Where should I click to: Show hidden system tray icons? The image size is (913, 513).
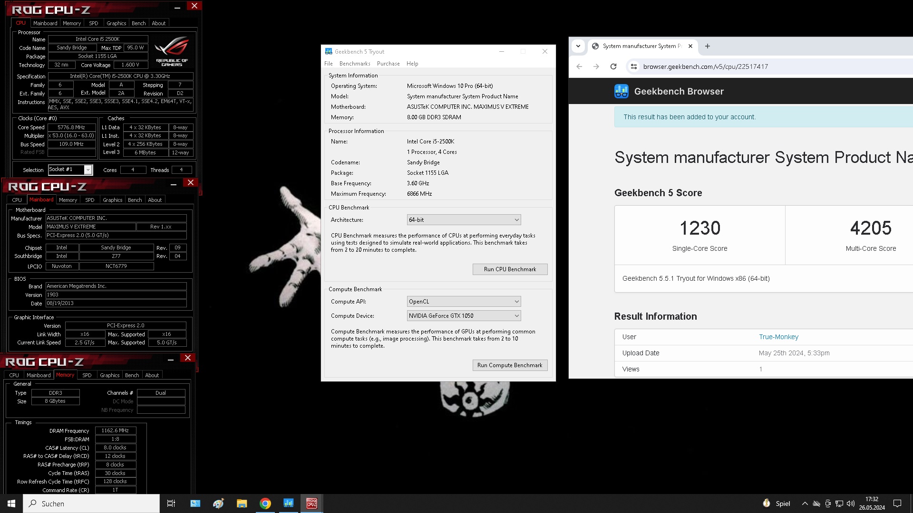pos(805,503)
